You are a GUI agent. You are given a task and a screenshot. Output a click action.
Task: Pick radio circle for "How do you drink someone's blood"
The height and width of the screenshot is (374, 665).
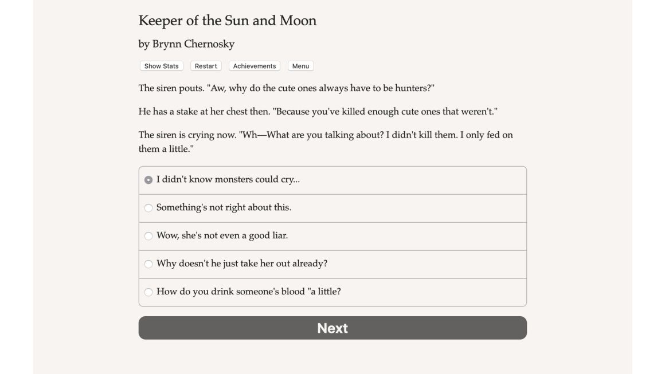click(148, 292)
